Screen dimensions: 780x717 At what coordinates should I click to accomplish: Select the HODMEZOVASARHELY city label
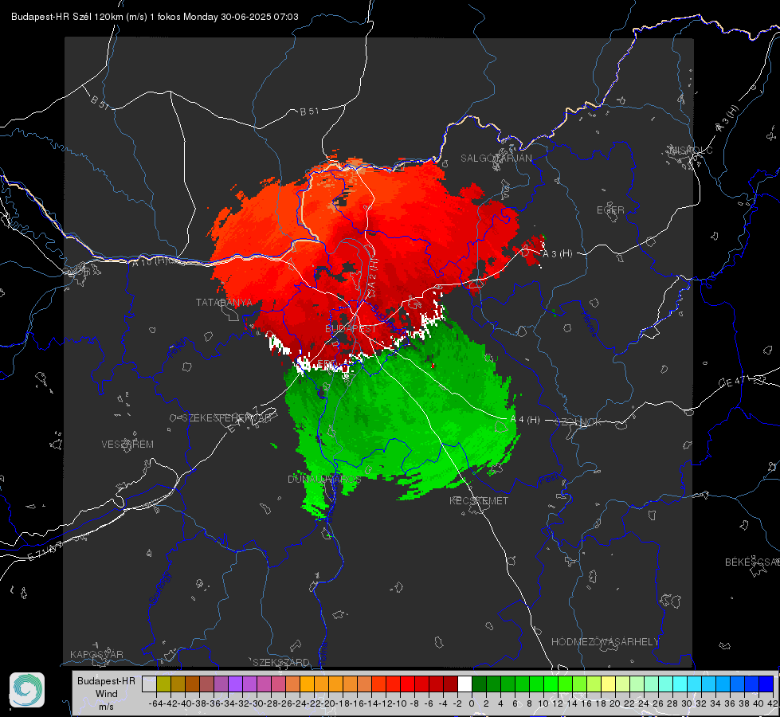(605, 642)
